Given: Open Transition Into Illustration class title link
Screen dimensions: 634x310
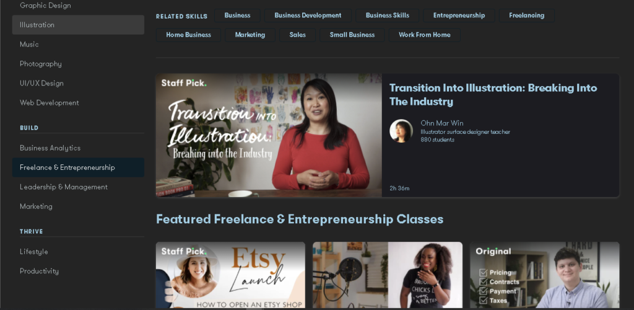Looking at the screenshot, I should [x=493, y=95].
